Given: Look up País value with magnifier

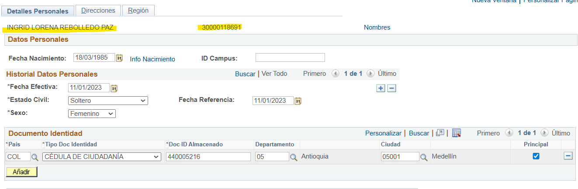Looking at the screenshot, I should (35, 157).
